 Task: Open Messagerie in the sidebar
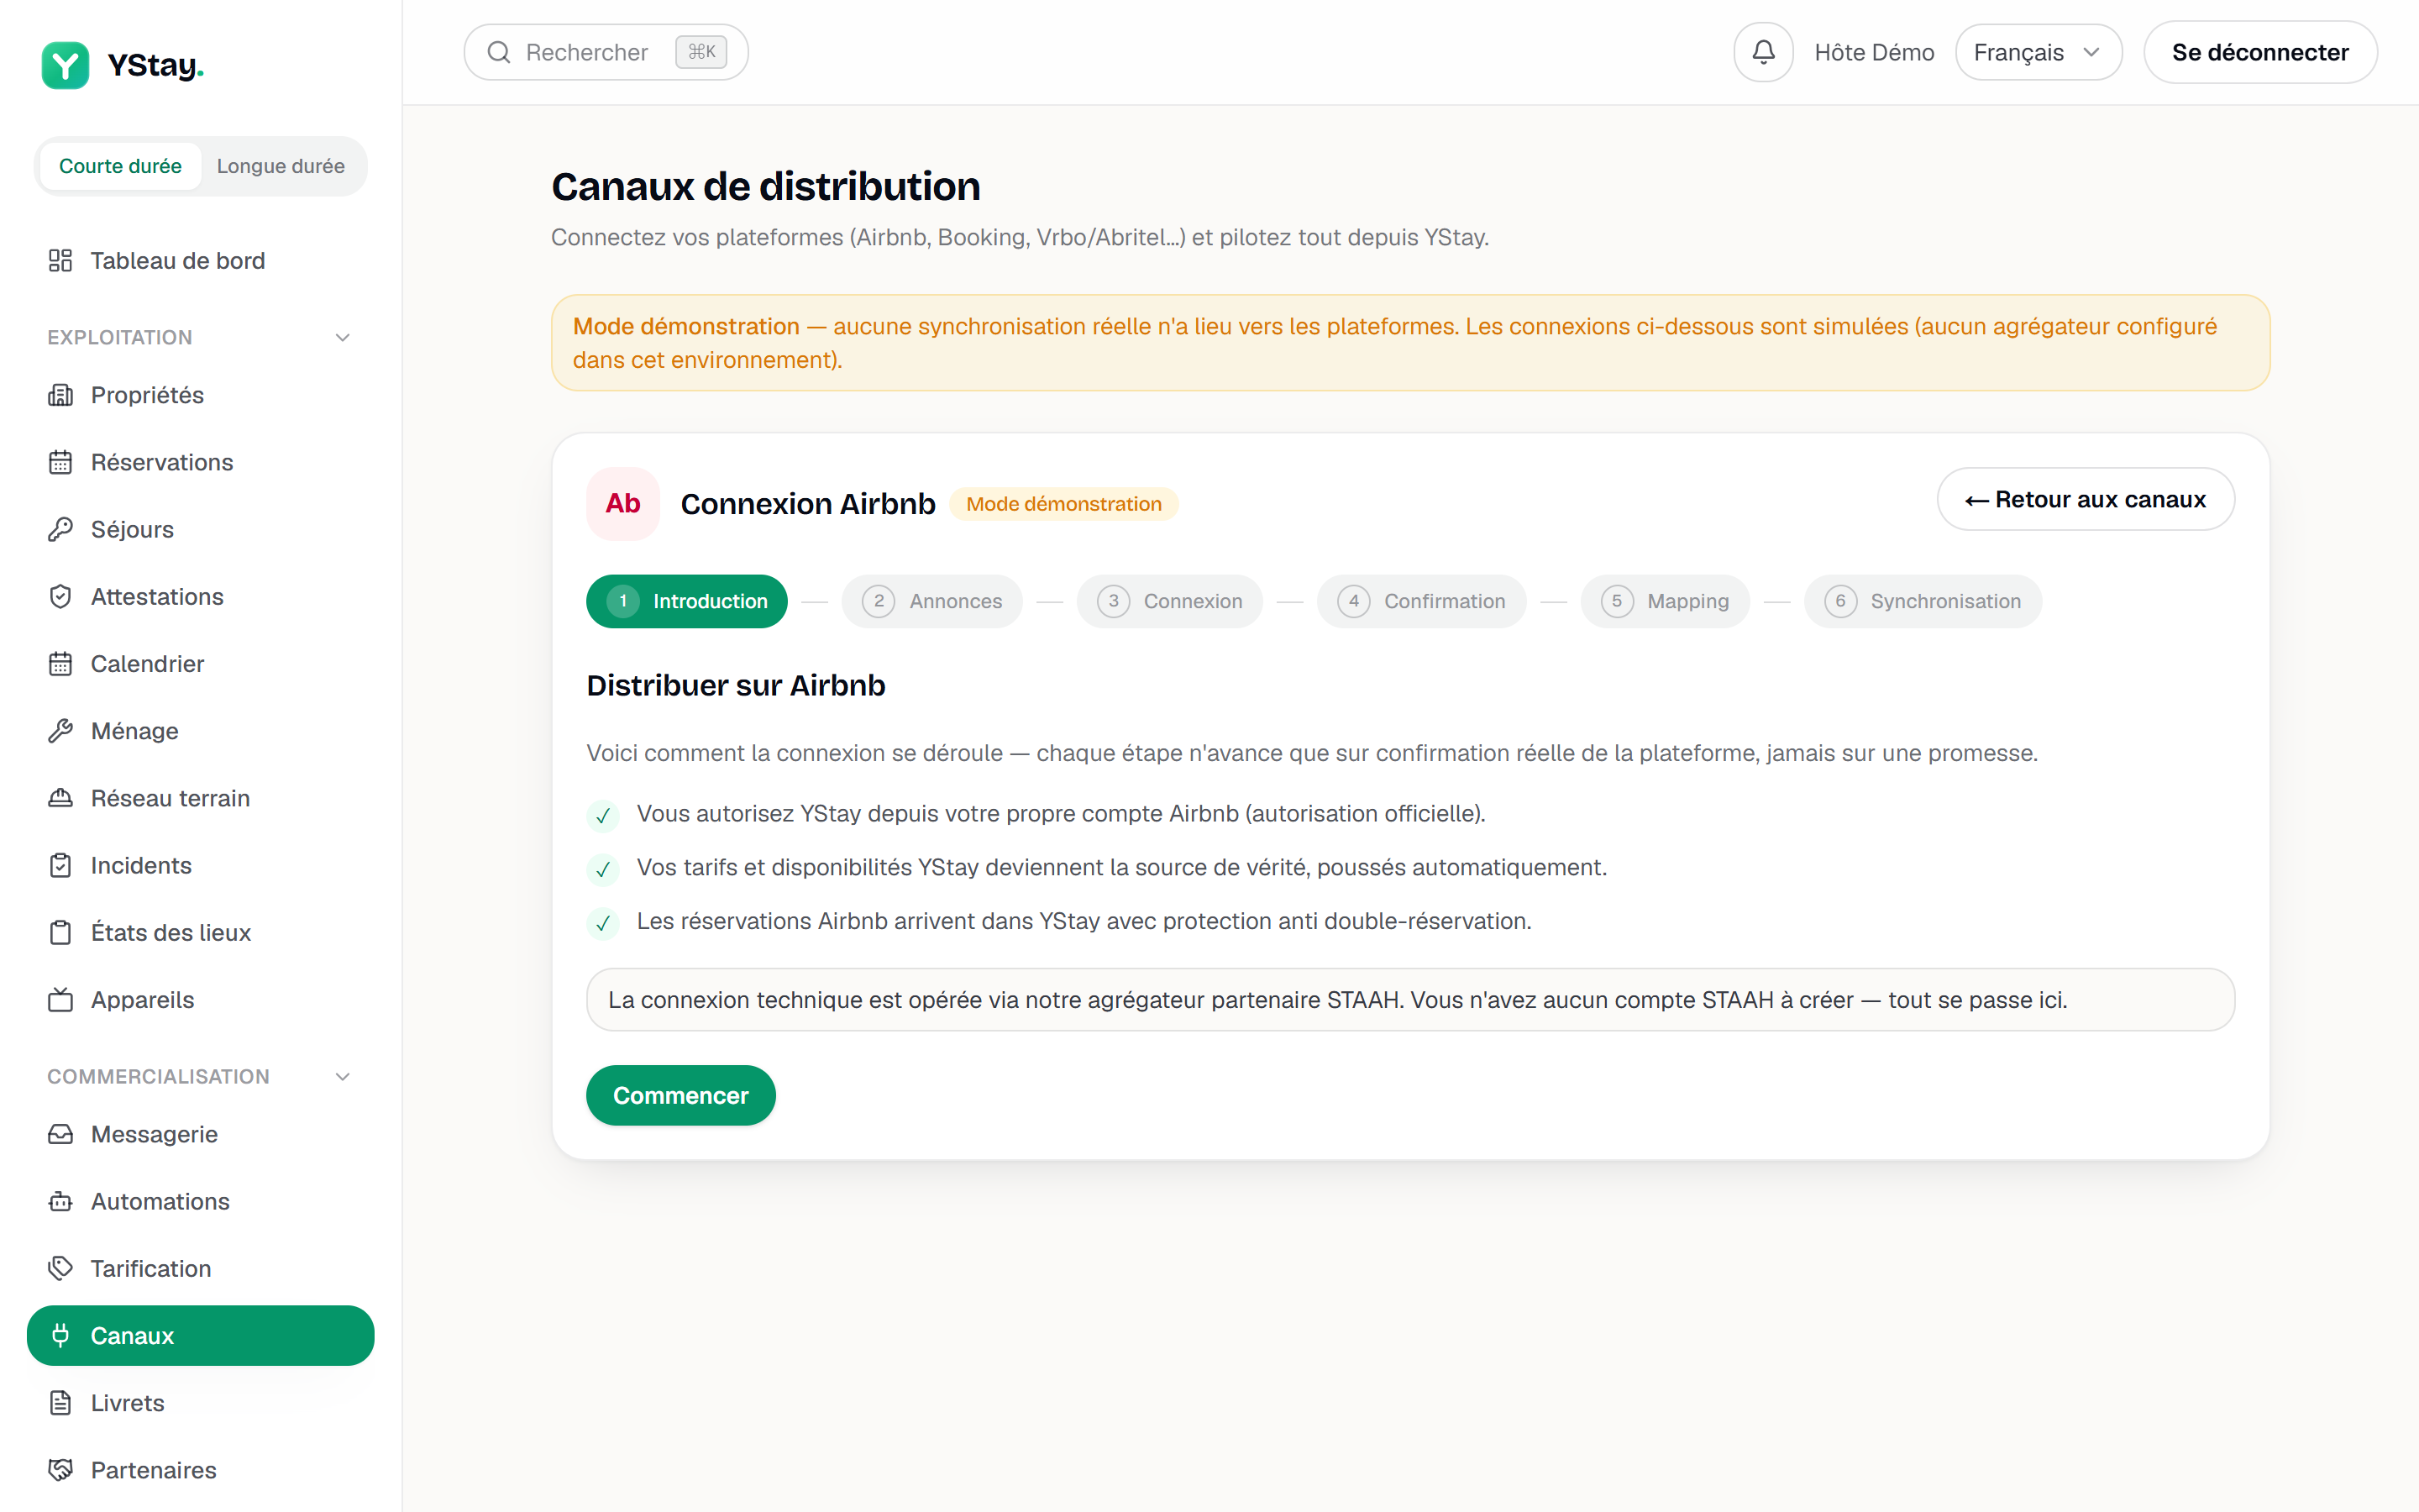coord(200,1134)
